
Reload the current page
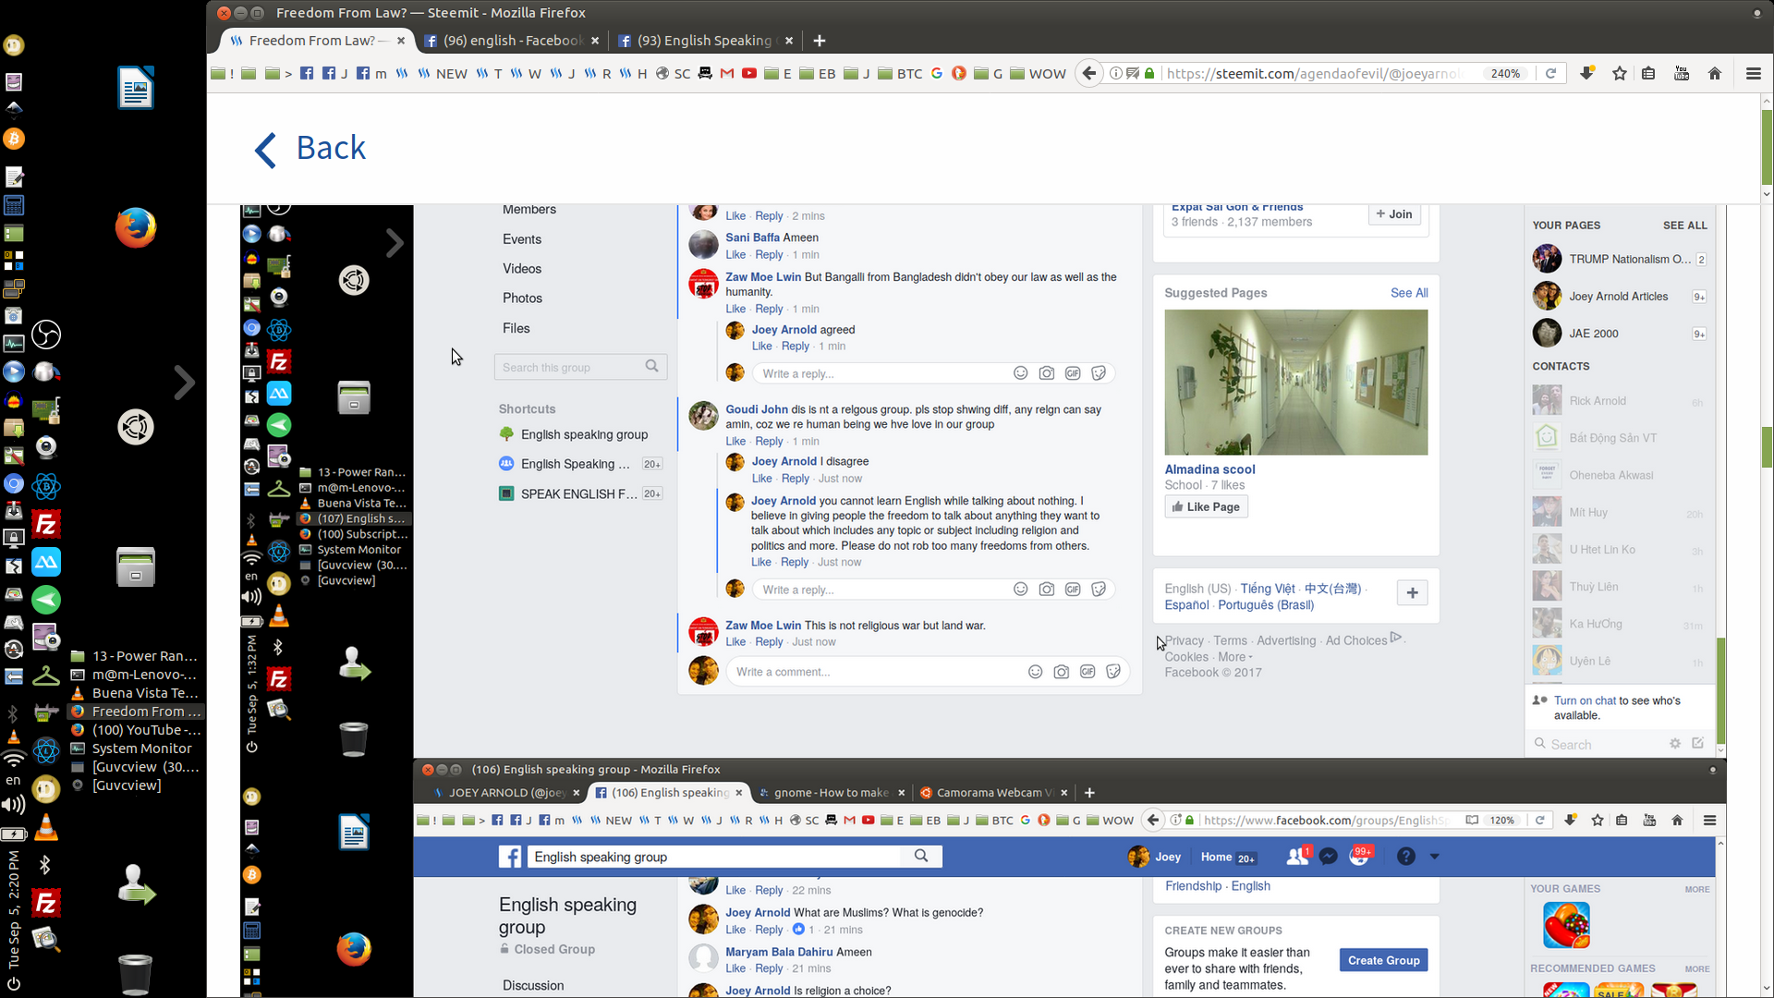(x=1551, y=73)
